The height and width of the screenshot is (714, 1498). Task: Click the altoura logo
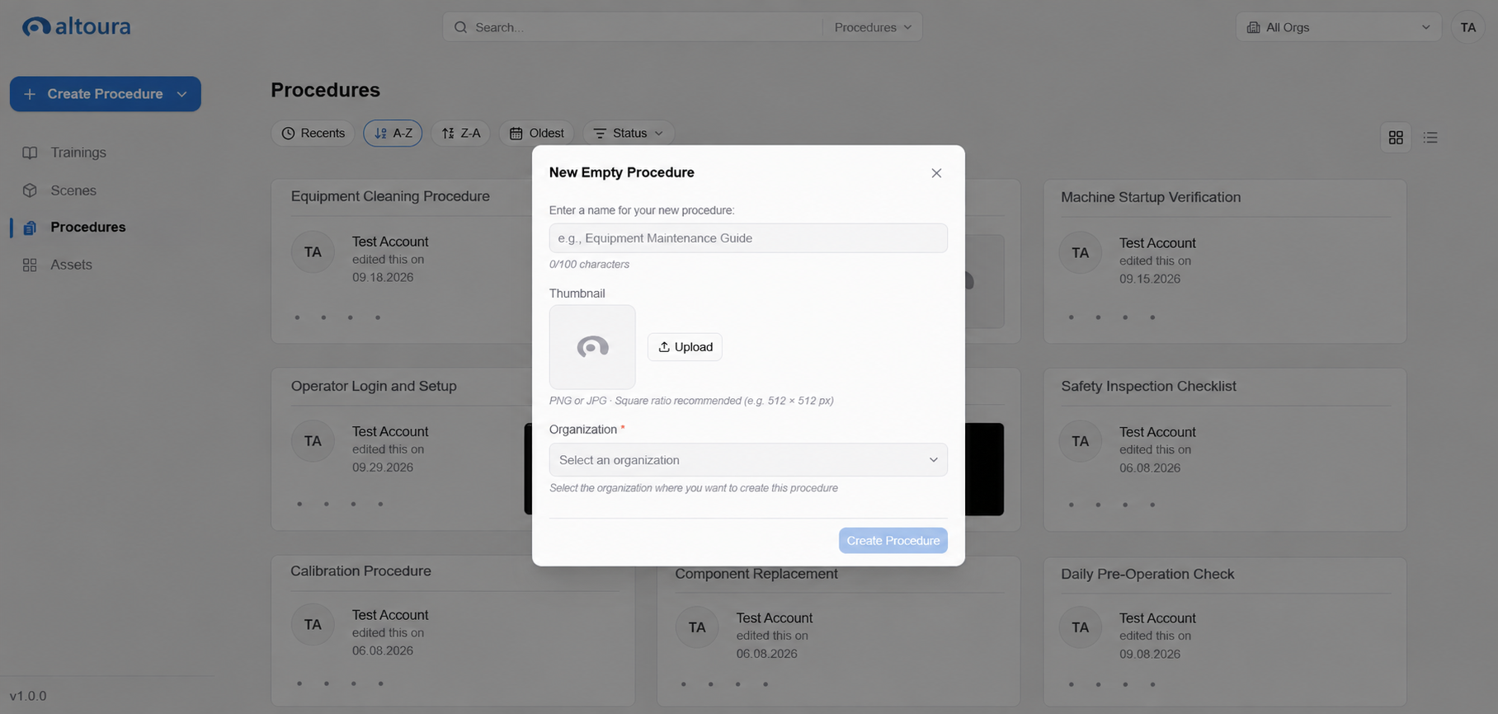[x=76, y=26]
